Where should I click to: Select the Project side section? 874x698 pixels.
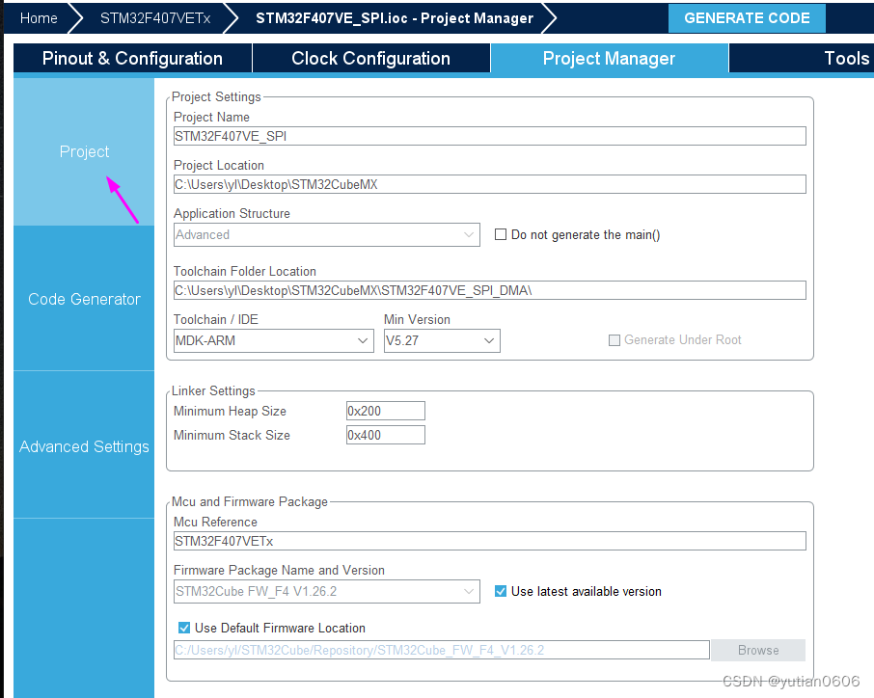coord(84,151)
